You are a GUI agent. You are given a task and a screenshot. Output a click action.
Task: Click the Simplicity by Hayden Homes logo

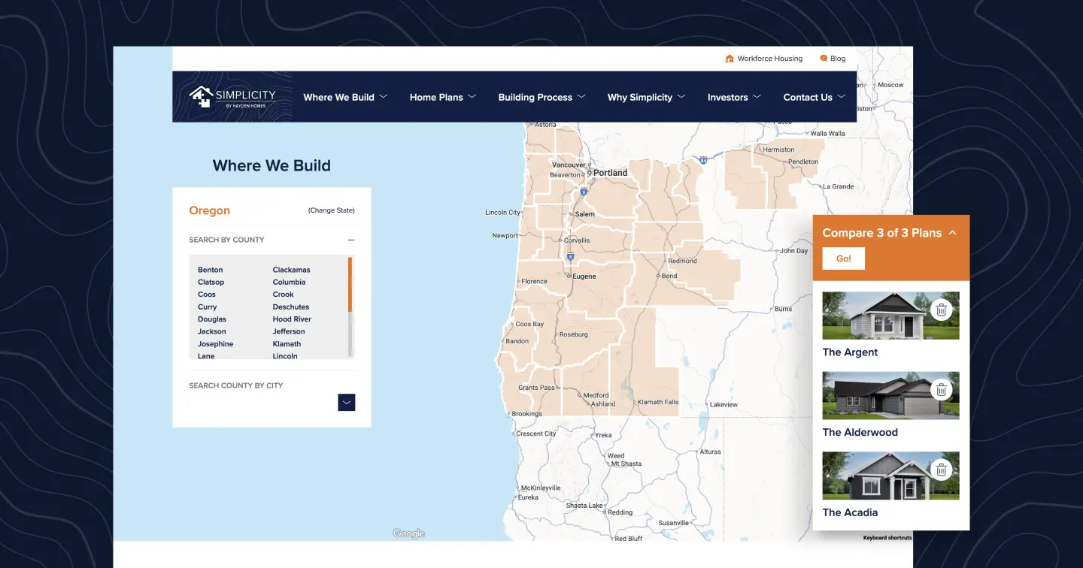click(232, 97)
